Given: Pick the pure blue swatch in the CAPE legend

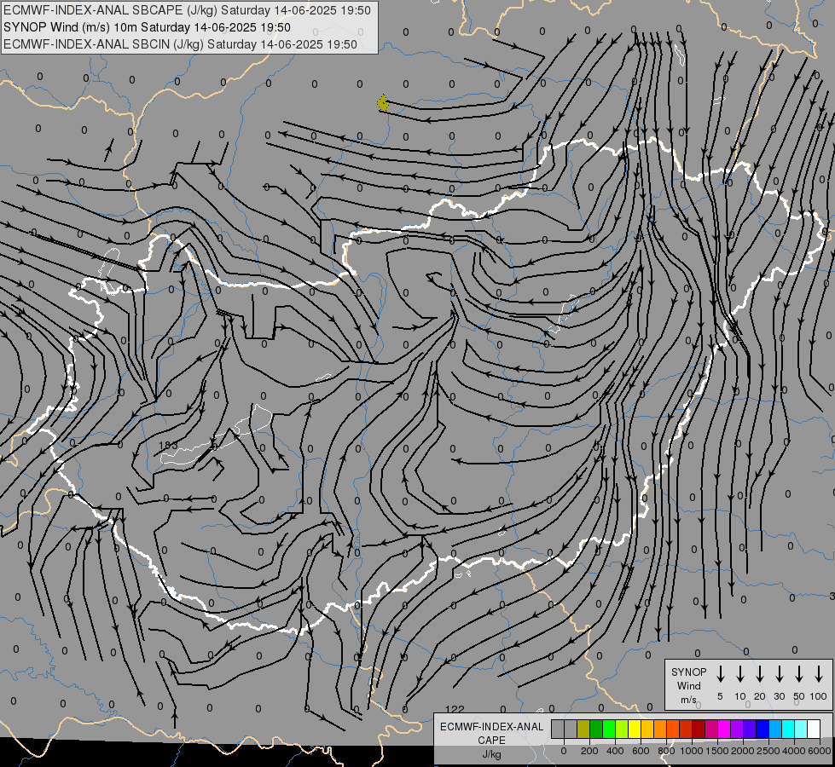Looking at the screenshot, I should pos(763,729).
